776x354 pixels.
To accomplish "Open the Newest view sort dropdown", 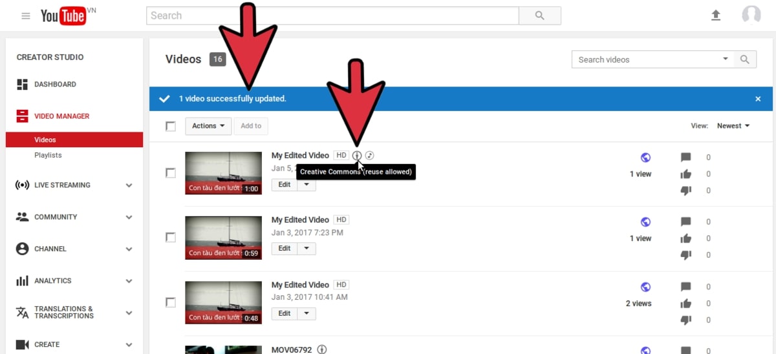I will click(x=733, y=126).
